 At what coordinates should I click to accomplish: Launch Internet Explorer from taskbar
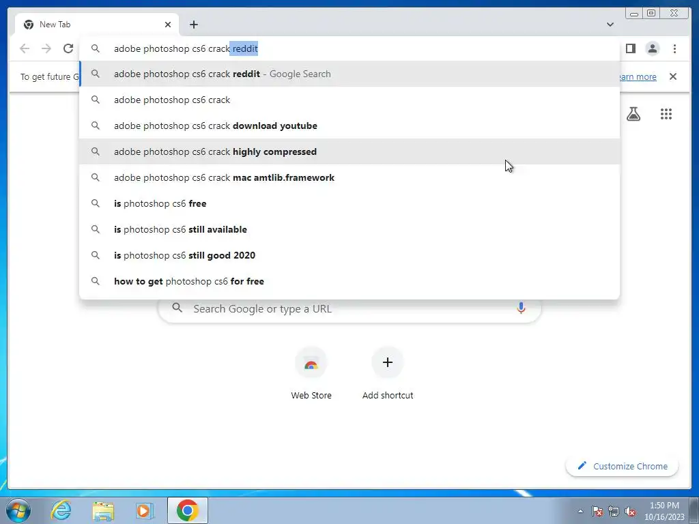(x=61, y=510)
